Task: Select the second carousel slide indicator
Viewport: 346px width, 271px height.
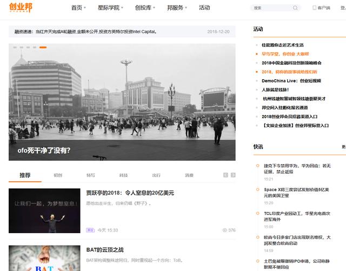Action: tap(22, 48)
